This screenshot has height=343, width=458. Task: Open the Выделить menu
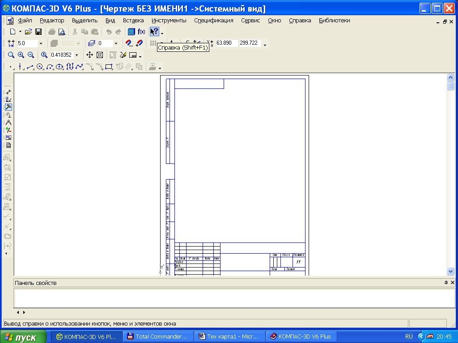point(85,21)
